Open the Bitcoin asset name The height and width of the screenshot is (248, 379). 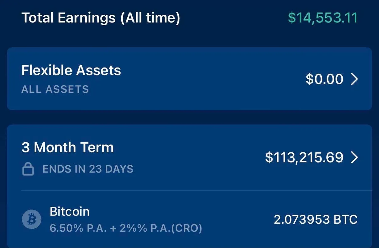(69, 211)
